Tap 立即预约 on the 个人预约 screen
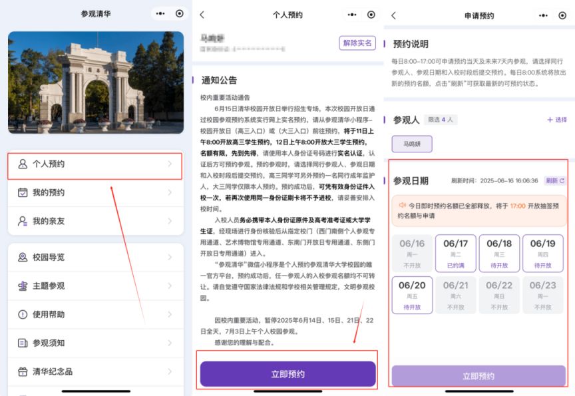This screenshot has height=396, width=575. point(288,374)
